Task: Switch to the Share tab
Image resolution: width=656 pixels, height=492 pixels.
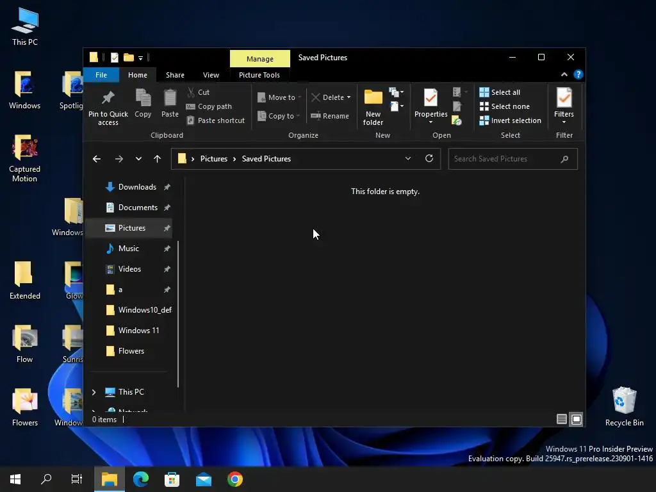Action: click(x=175, y=75)
